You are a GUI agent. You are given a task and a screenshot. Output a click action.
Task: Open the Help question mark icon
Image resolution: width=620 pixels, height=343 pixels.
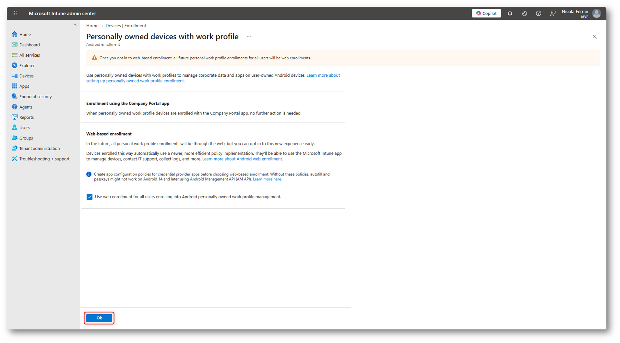539,13
